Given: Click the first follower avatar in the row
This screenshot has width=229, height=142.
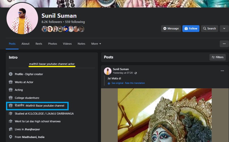Looking at the screenshot, I should 44,29.
